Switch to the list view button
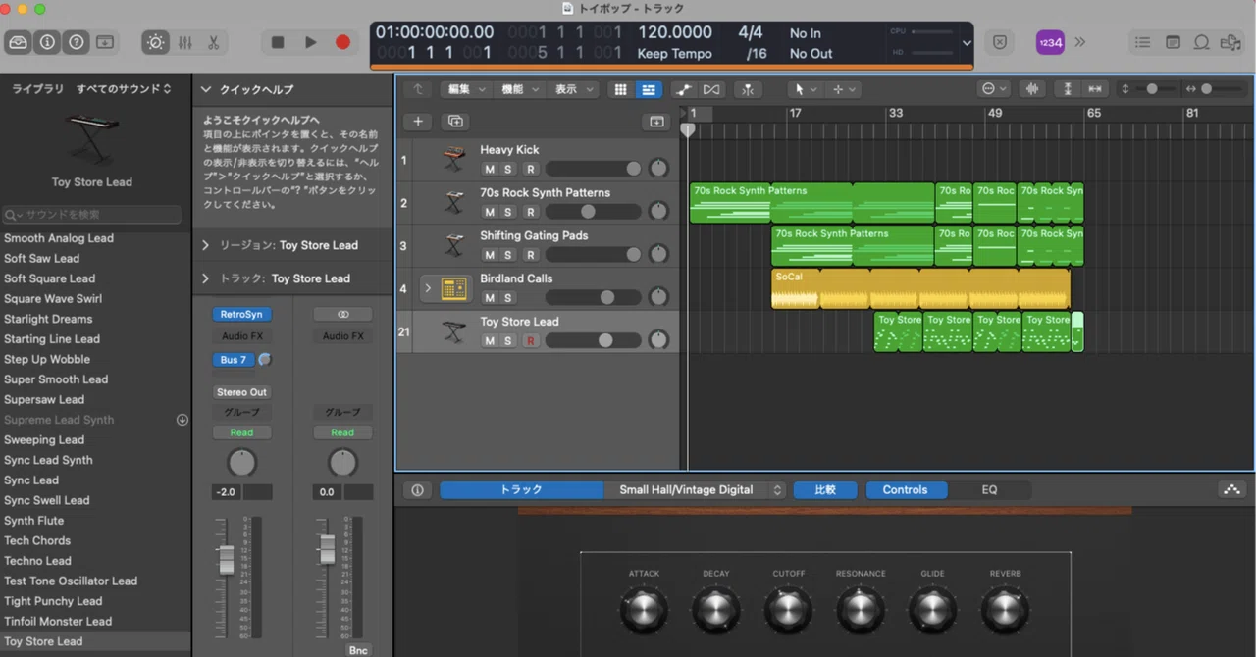Viewport: 1256px width, 657px height. (648, 89)
